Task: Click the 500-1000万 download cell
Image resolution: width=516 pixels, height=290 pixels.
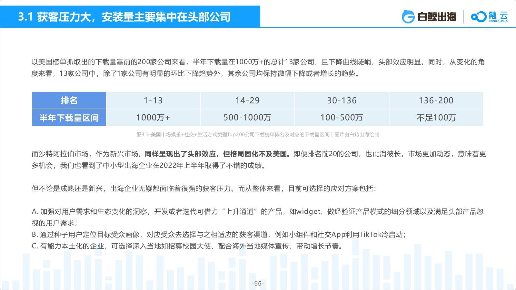Action: click(x=247, y=118)
